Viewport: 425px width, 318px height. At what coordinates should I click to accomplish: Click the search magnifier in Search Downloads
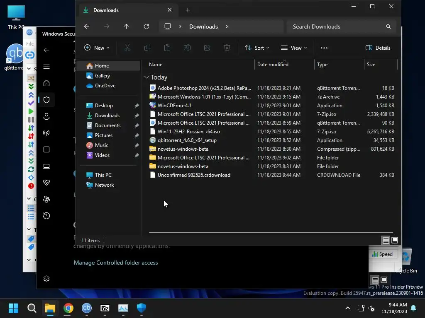[388, 26]
